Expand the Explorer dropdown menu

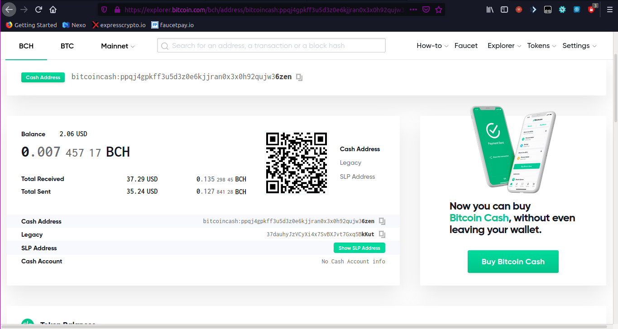(x=504, y=46)
